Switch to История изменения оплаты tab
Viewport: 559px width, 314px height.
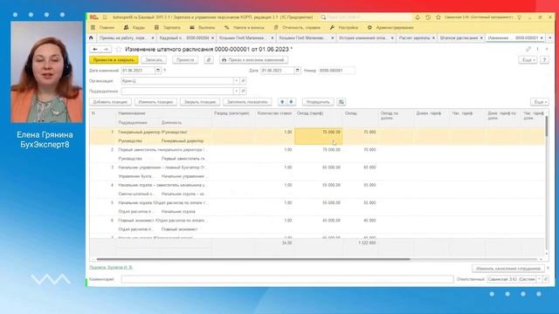362,38
